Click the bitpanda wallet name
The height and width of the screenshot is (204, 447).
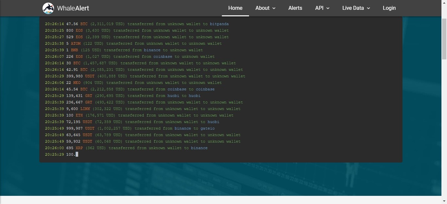coord(219,24)
